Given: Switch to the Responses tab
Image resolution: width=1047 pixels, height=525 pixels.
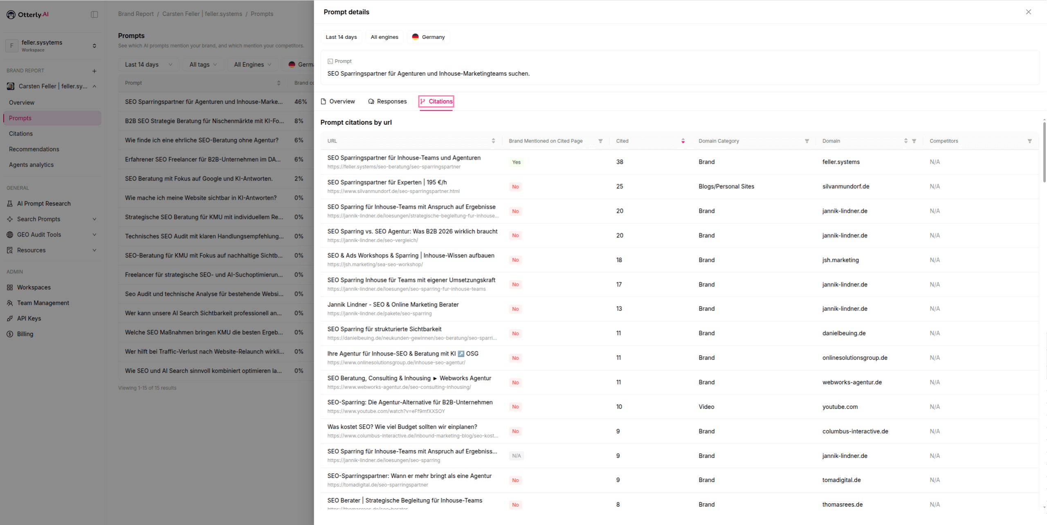Looking at the screenshot, I should [x=387, y=101].
